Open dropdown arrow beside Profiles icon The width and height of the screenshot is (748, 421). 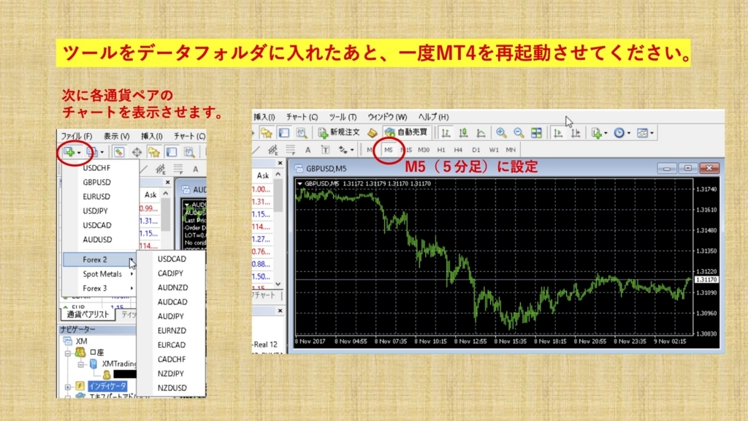point(102,153)
